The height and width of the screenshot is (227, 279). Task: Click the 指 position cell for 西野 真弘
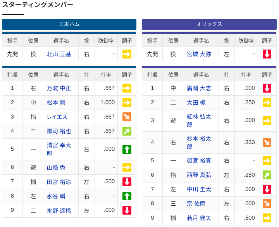click(x=173, y=175)
